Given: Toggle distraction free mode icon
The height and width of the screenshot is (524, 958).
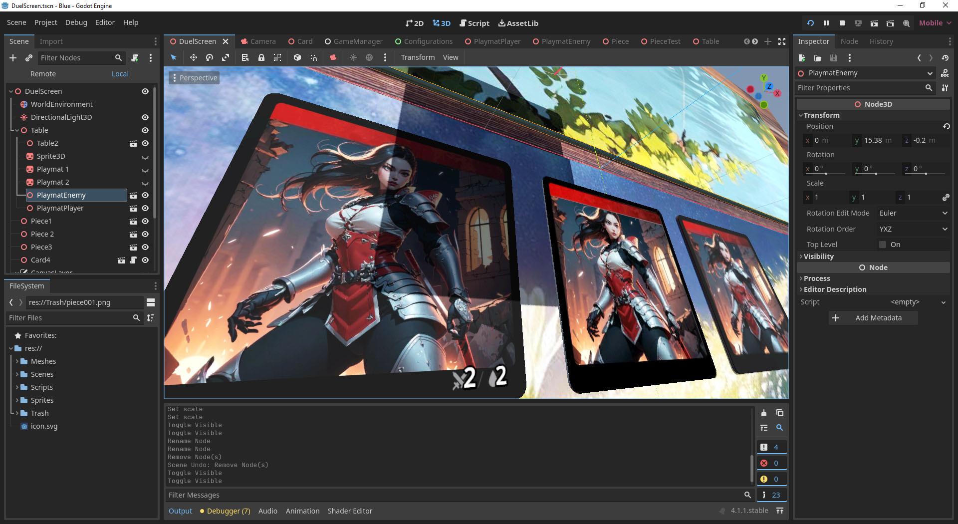Looking at the screenshot, I should pos(782,41).
